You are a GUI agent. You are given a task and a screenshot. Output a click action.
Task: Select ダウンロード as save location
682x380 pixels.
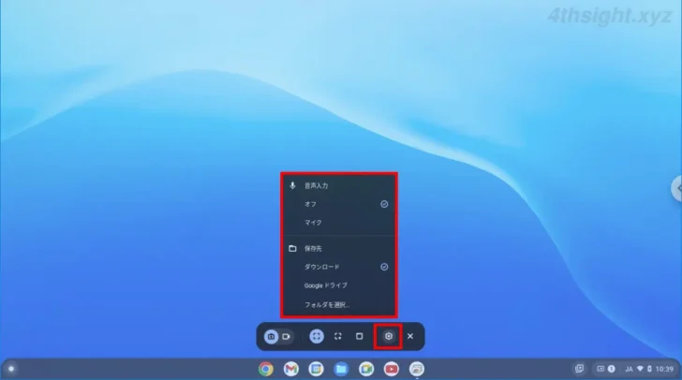339,267
